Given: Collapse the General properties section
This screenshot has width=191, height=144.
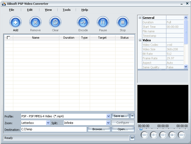Looking at the screenshot, I should [x=140, y=18].
